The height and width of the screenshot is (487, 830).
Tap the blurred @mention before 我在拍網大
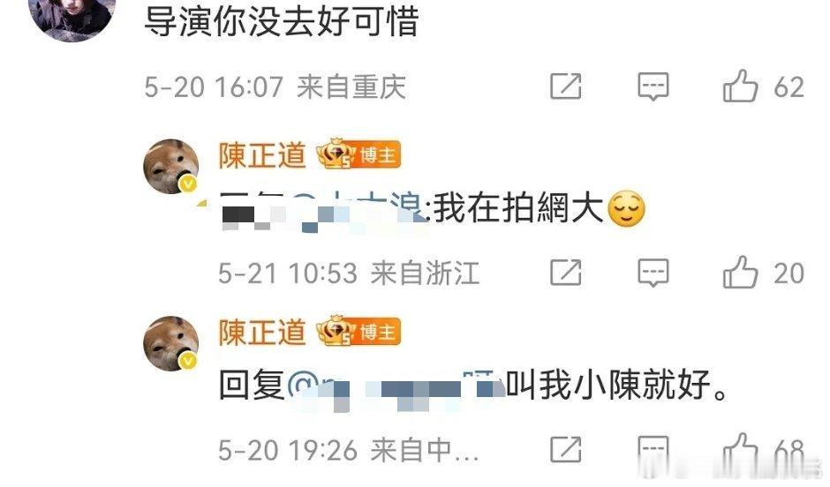358,210
